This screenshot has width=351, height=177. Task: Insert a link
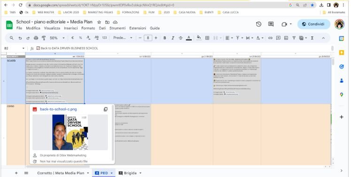point(270,38)
